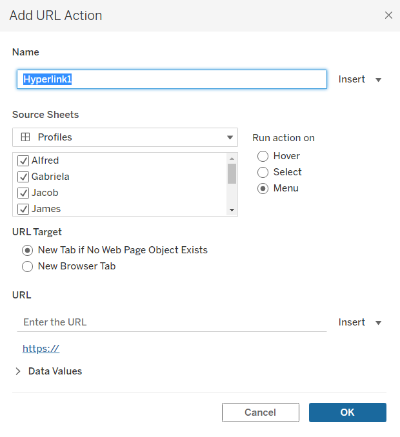Screen dimensions: 400x437
Task: Uncheck the Gabriela sheet checkbox
Action: click(23, 177)
